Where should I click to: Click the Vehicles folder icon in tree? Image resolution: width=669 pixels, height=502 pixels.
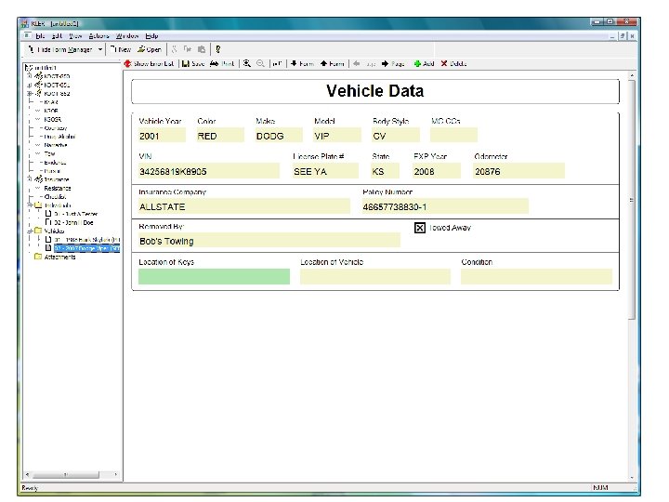pyautogui.click(x=38, y=231)
